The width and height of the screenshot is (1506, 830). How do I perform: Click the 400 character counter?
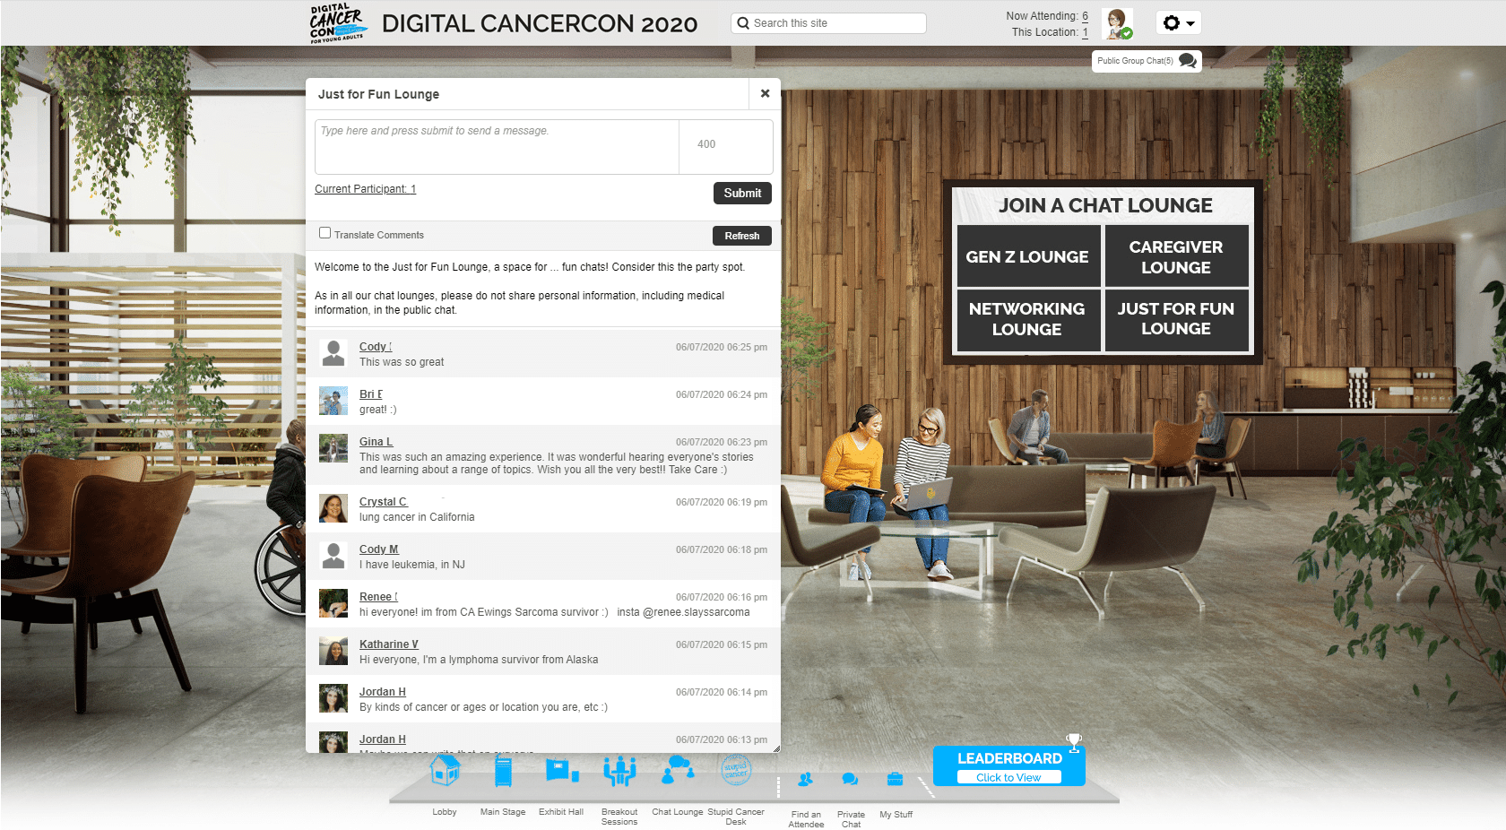point(706,144)
